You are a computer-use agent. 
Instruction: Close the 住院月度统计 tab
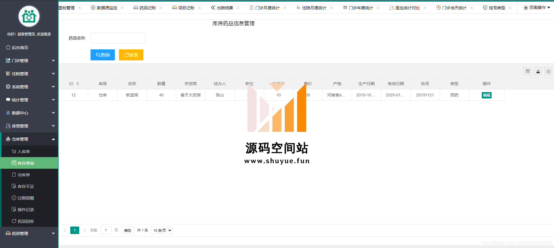331,8
